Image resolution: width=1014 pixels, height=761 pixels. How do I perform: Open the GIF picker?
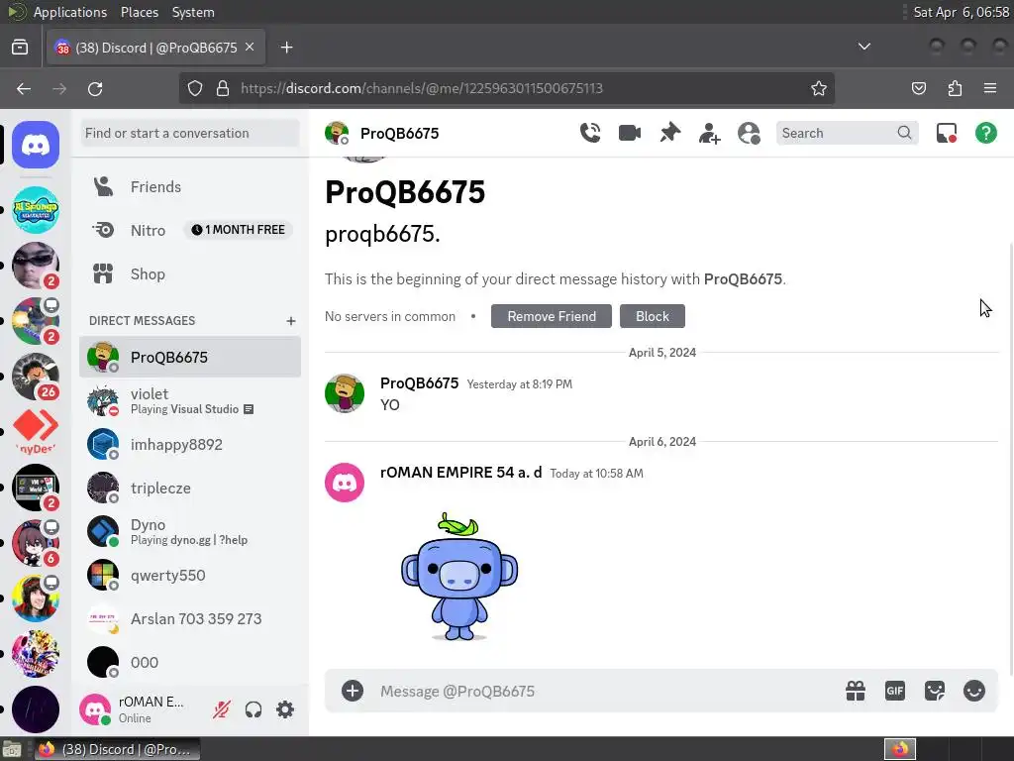pyautogui.click(x=895, y=691)
